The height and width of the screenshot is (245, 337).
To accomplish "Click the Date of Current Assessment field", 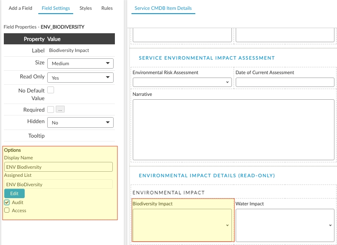I will [285, 82].
